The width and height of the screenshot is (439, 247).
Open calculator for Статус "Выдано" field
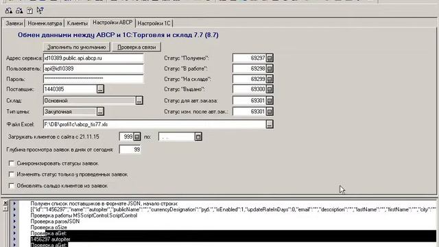270,89
